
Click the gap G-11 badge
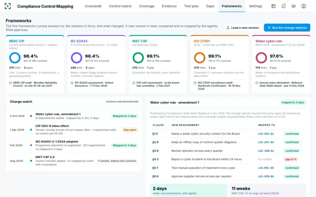pyautogui.click(x=291, y=159)
